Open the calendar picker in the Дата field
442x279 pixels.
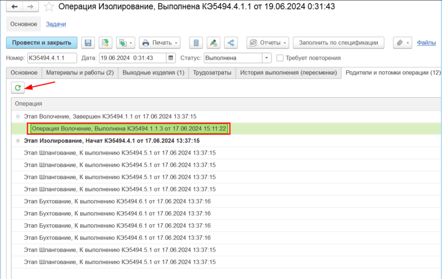pyautogui.click(x=171, y=58)
